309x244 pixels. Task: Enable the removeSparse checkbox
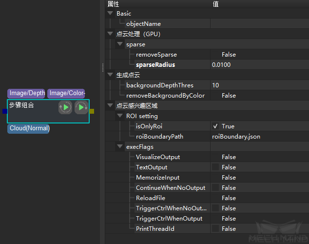215,55
